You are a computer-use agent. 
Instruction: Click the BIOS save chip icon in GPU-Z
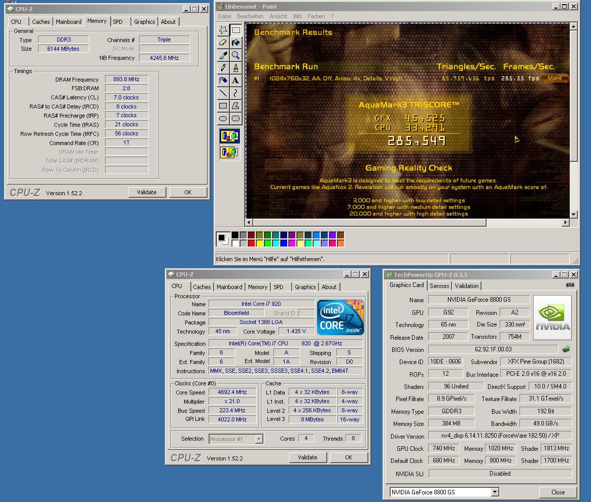click(x=566, y=349)
